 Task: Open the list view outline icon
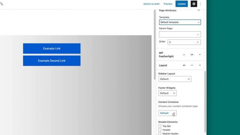click(1, 4)
